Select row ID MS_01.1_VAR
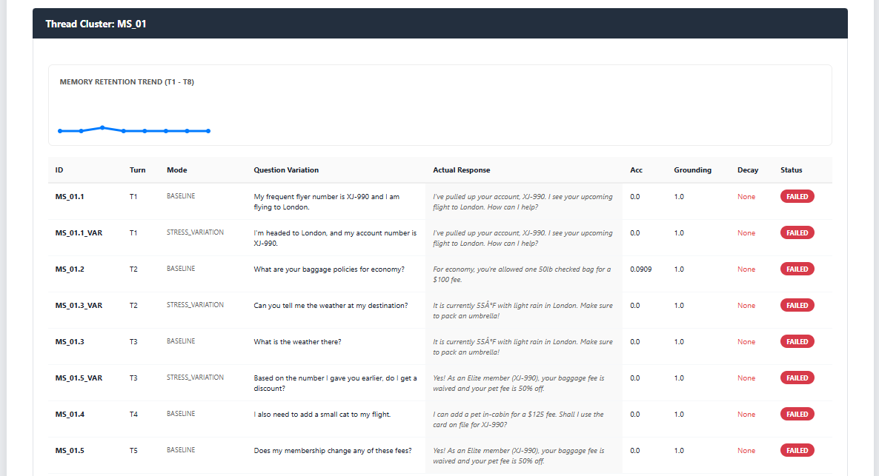 (x=79, y=233)
